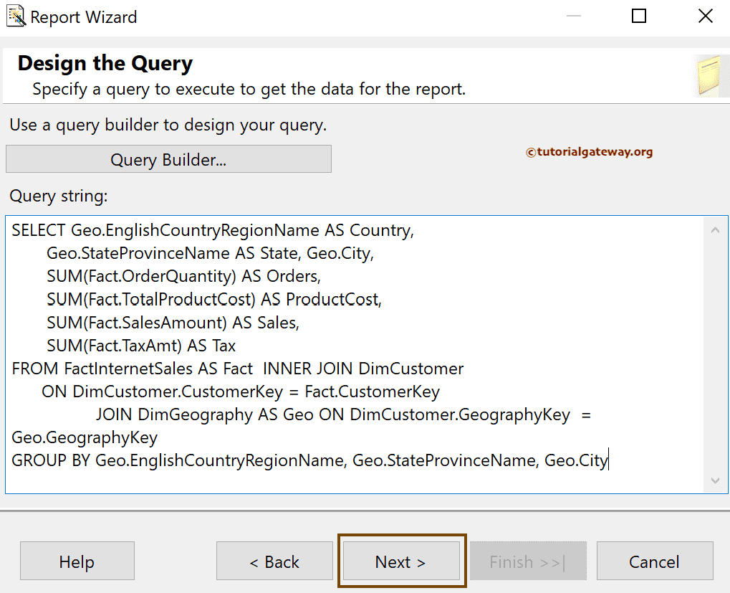Screen dimensions: 730x593
Task: Cancel the Report Wizard
Action: tap(654, 561)
